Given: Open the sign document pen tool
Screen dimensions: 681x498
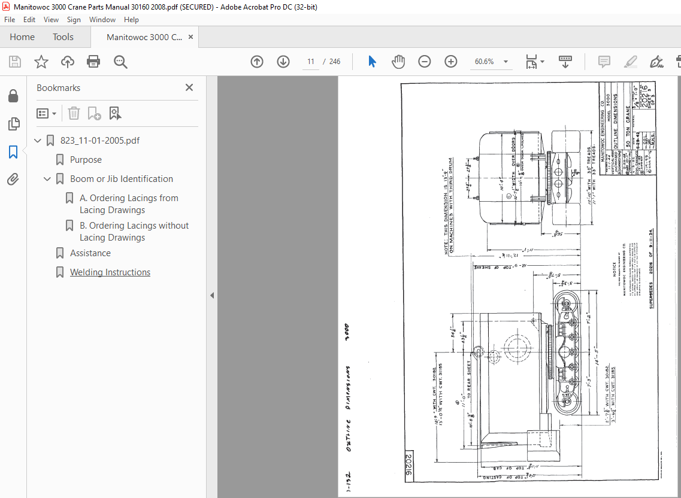Looking at the screenshot, I should coord(656,62).
